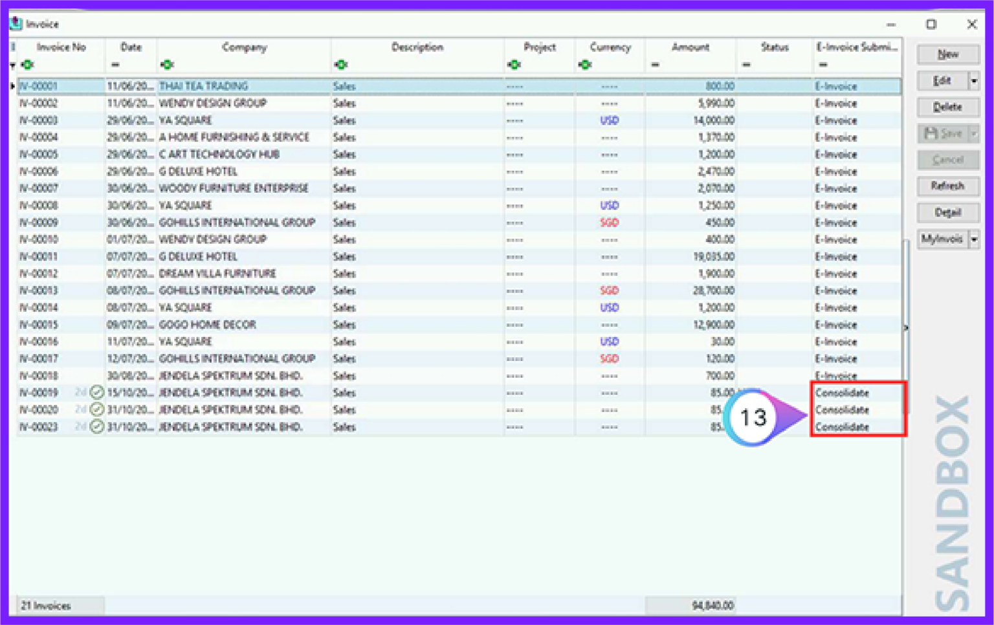994x625 pixels.
Task: Open the MyInvois dropdown arrow
Action: point(973,239)
